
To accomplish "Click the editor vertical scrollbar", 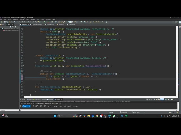I will [x=177, y=61].
